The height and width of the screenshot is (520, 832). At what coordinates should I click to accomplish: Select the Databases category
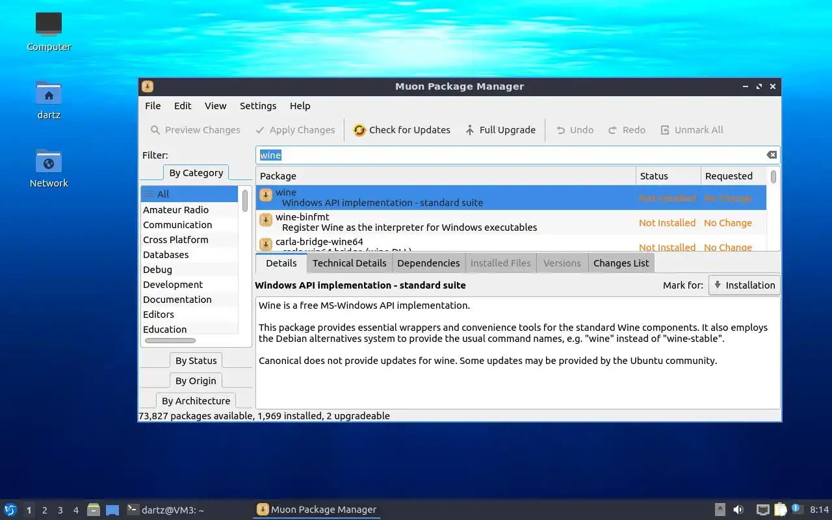[190, 255]
